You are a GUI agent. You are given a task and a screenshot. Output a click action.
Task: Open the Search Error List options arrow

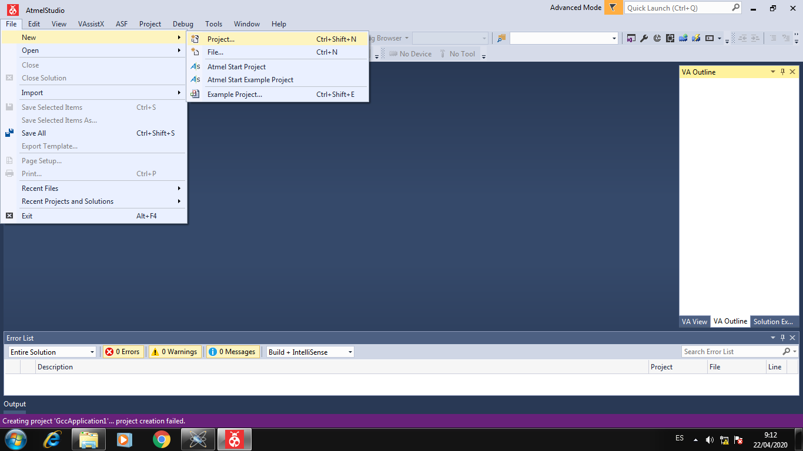pyautogui.click(x=795, y=352)
